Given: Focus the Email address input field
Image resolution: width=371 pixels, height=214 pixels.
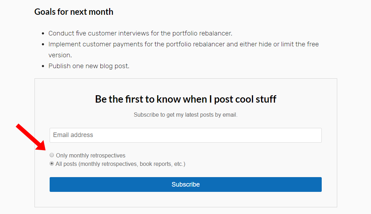Looking at the screenshot, I should (x=185, y=135).
